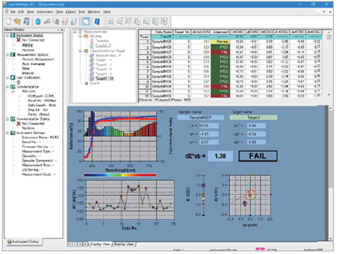338x254 pixels.
Task: Click the New document toolbar icon
Action: [8, 22]
